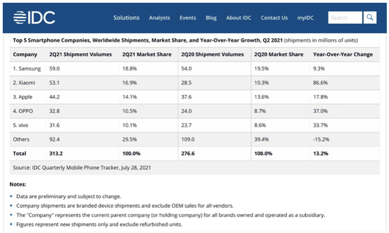389x233 pixels.
Task: Focus the Search input field
Action: point(345,18)
